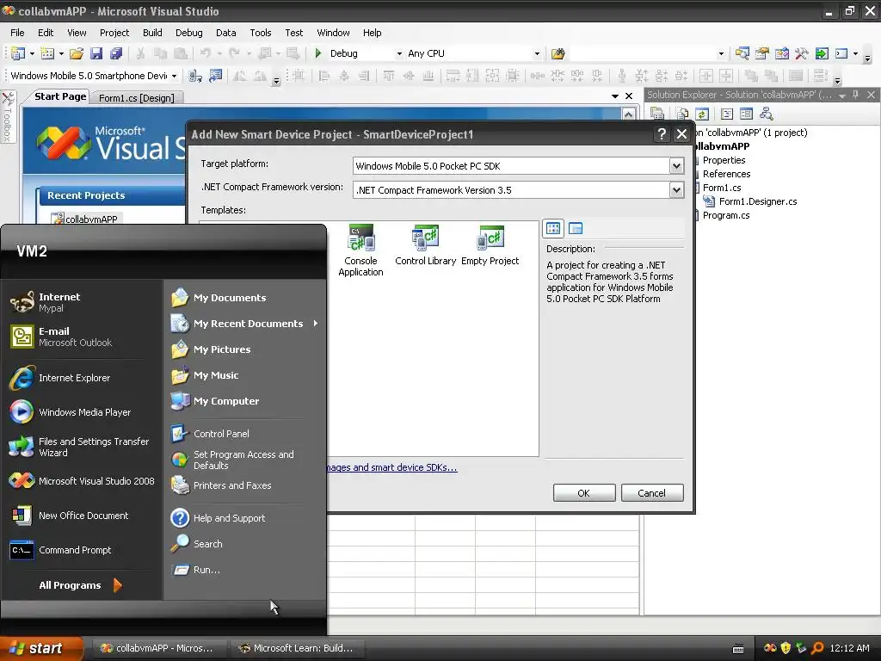Viewport: 881px width, 661px height.
Task: Open the Solution Explorer window position dropdown
Action: [841, 96]
